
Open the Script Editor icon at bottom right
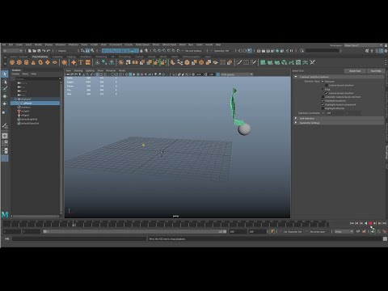point(385,238)
